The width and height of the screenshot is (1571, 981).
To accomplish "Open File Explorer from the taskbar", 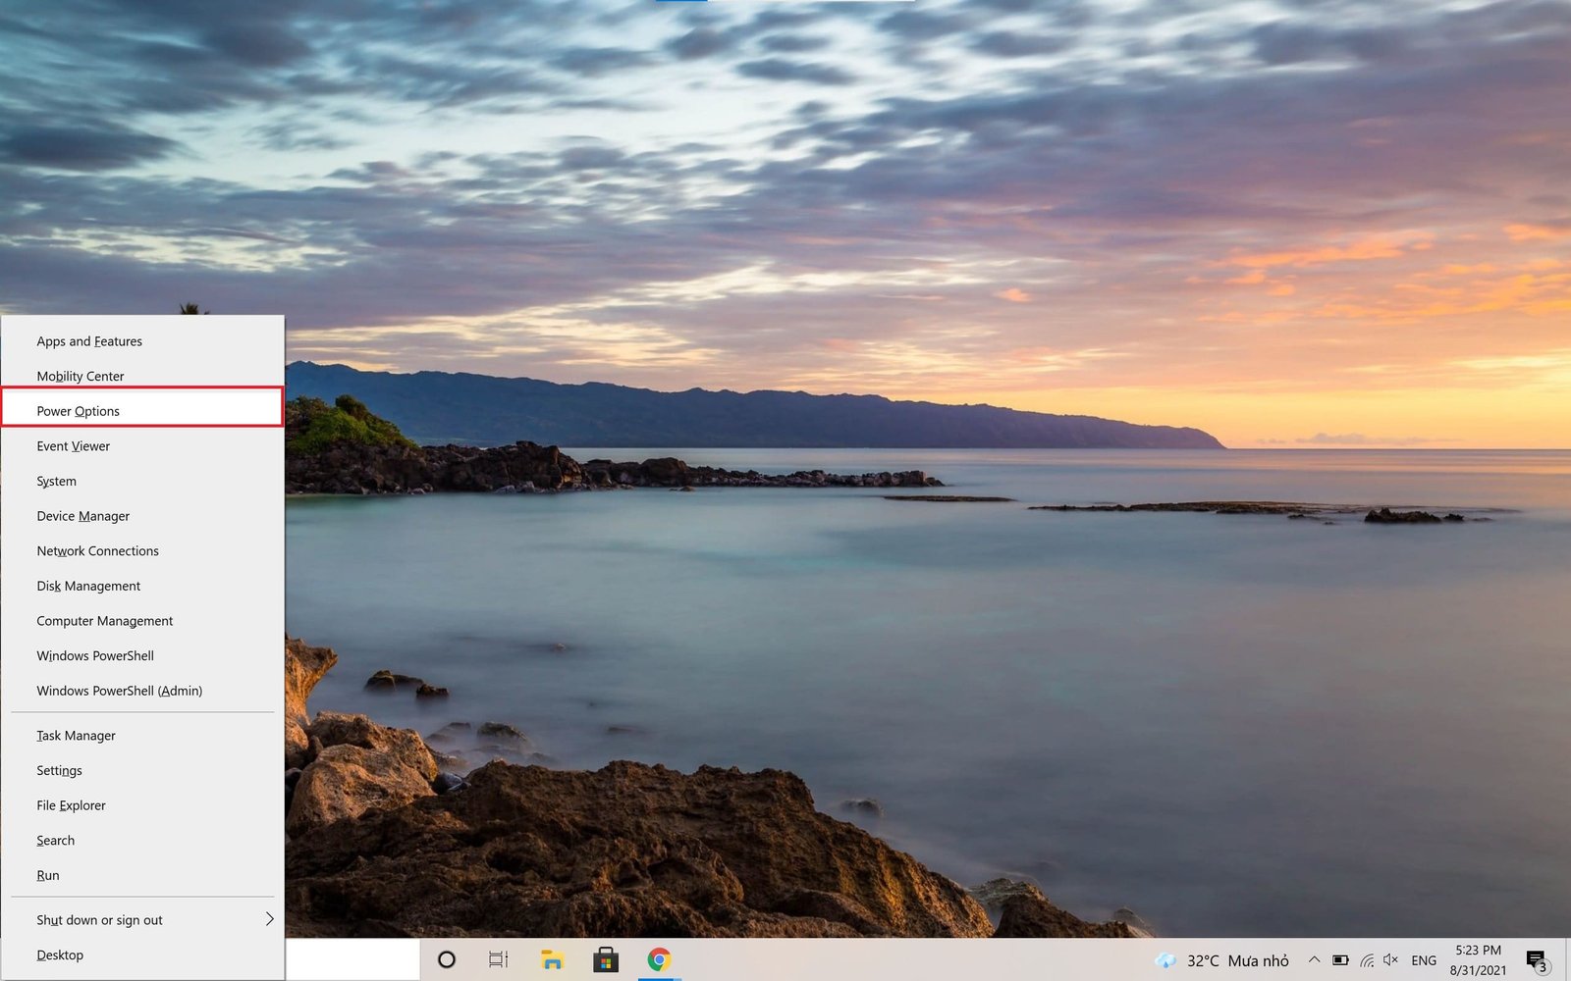I will (x=553, y=960).
